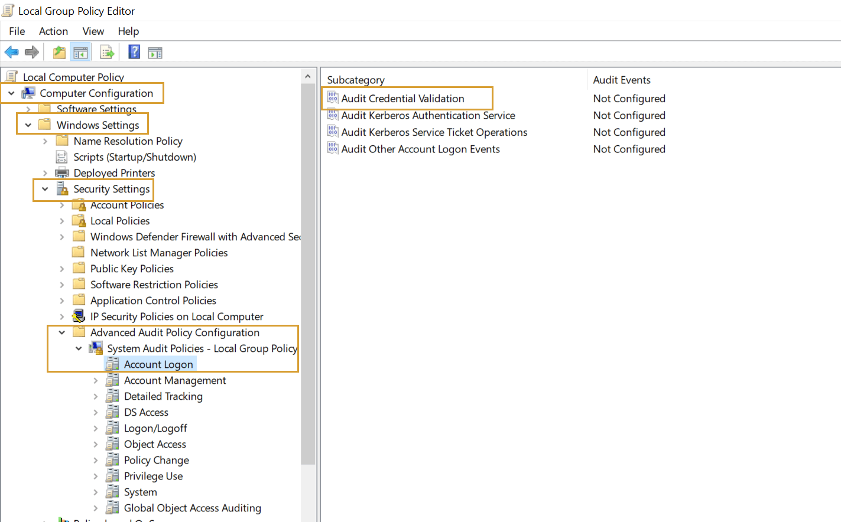The width and height of the screenshot is (841, 522).
Task: Open the File menu
Action: click(17, 31)
